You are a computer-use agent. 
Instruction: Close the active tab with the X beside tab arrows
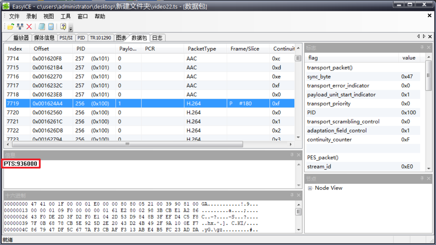coord(430,36)
